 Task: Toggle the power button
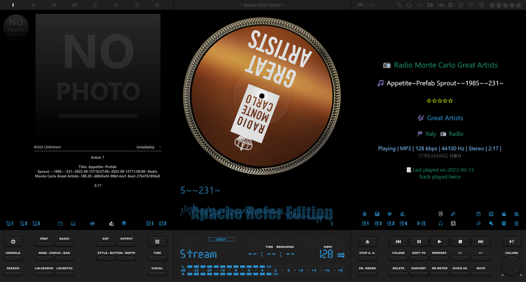13,242
